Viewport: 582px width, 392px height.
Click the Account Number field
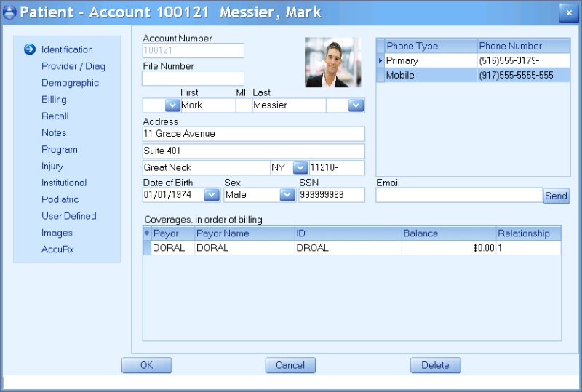(x=193, y=50)
